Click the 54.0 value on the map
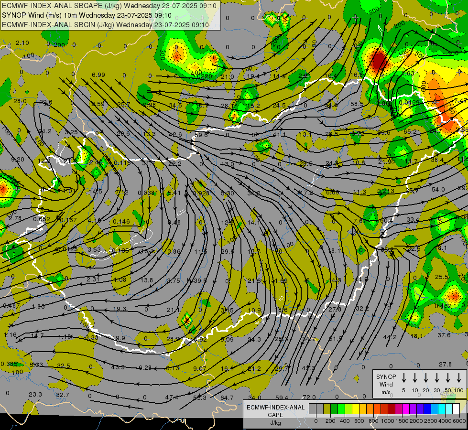Viewport: 468px width, 430px height. click(x=438, y=189)
